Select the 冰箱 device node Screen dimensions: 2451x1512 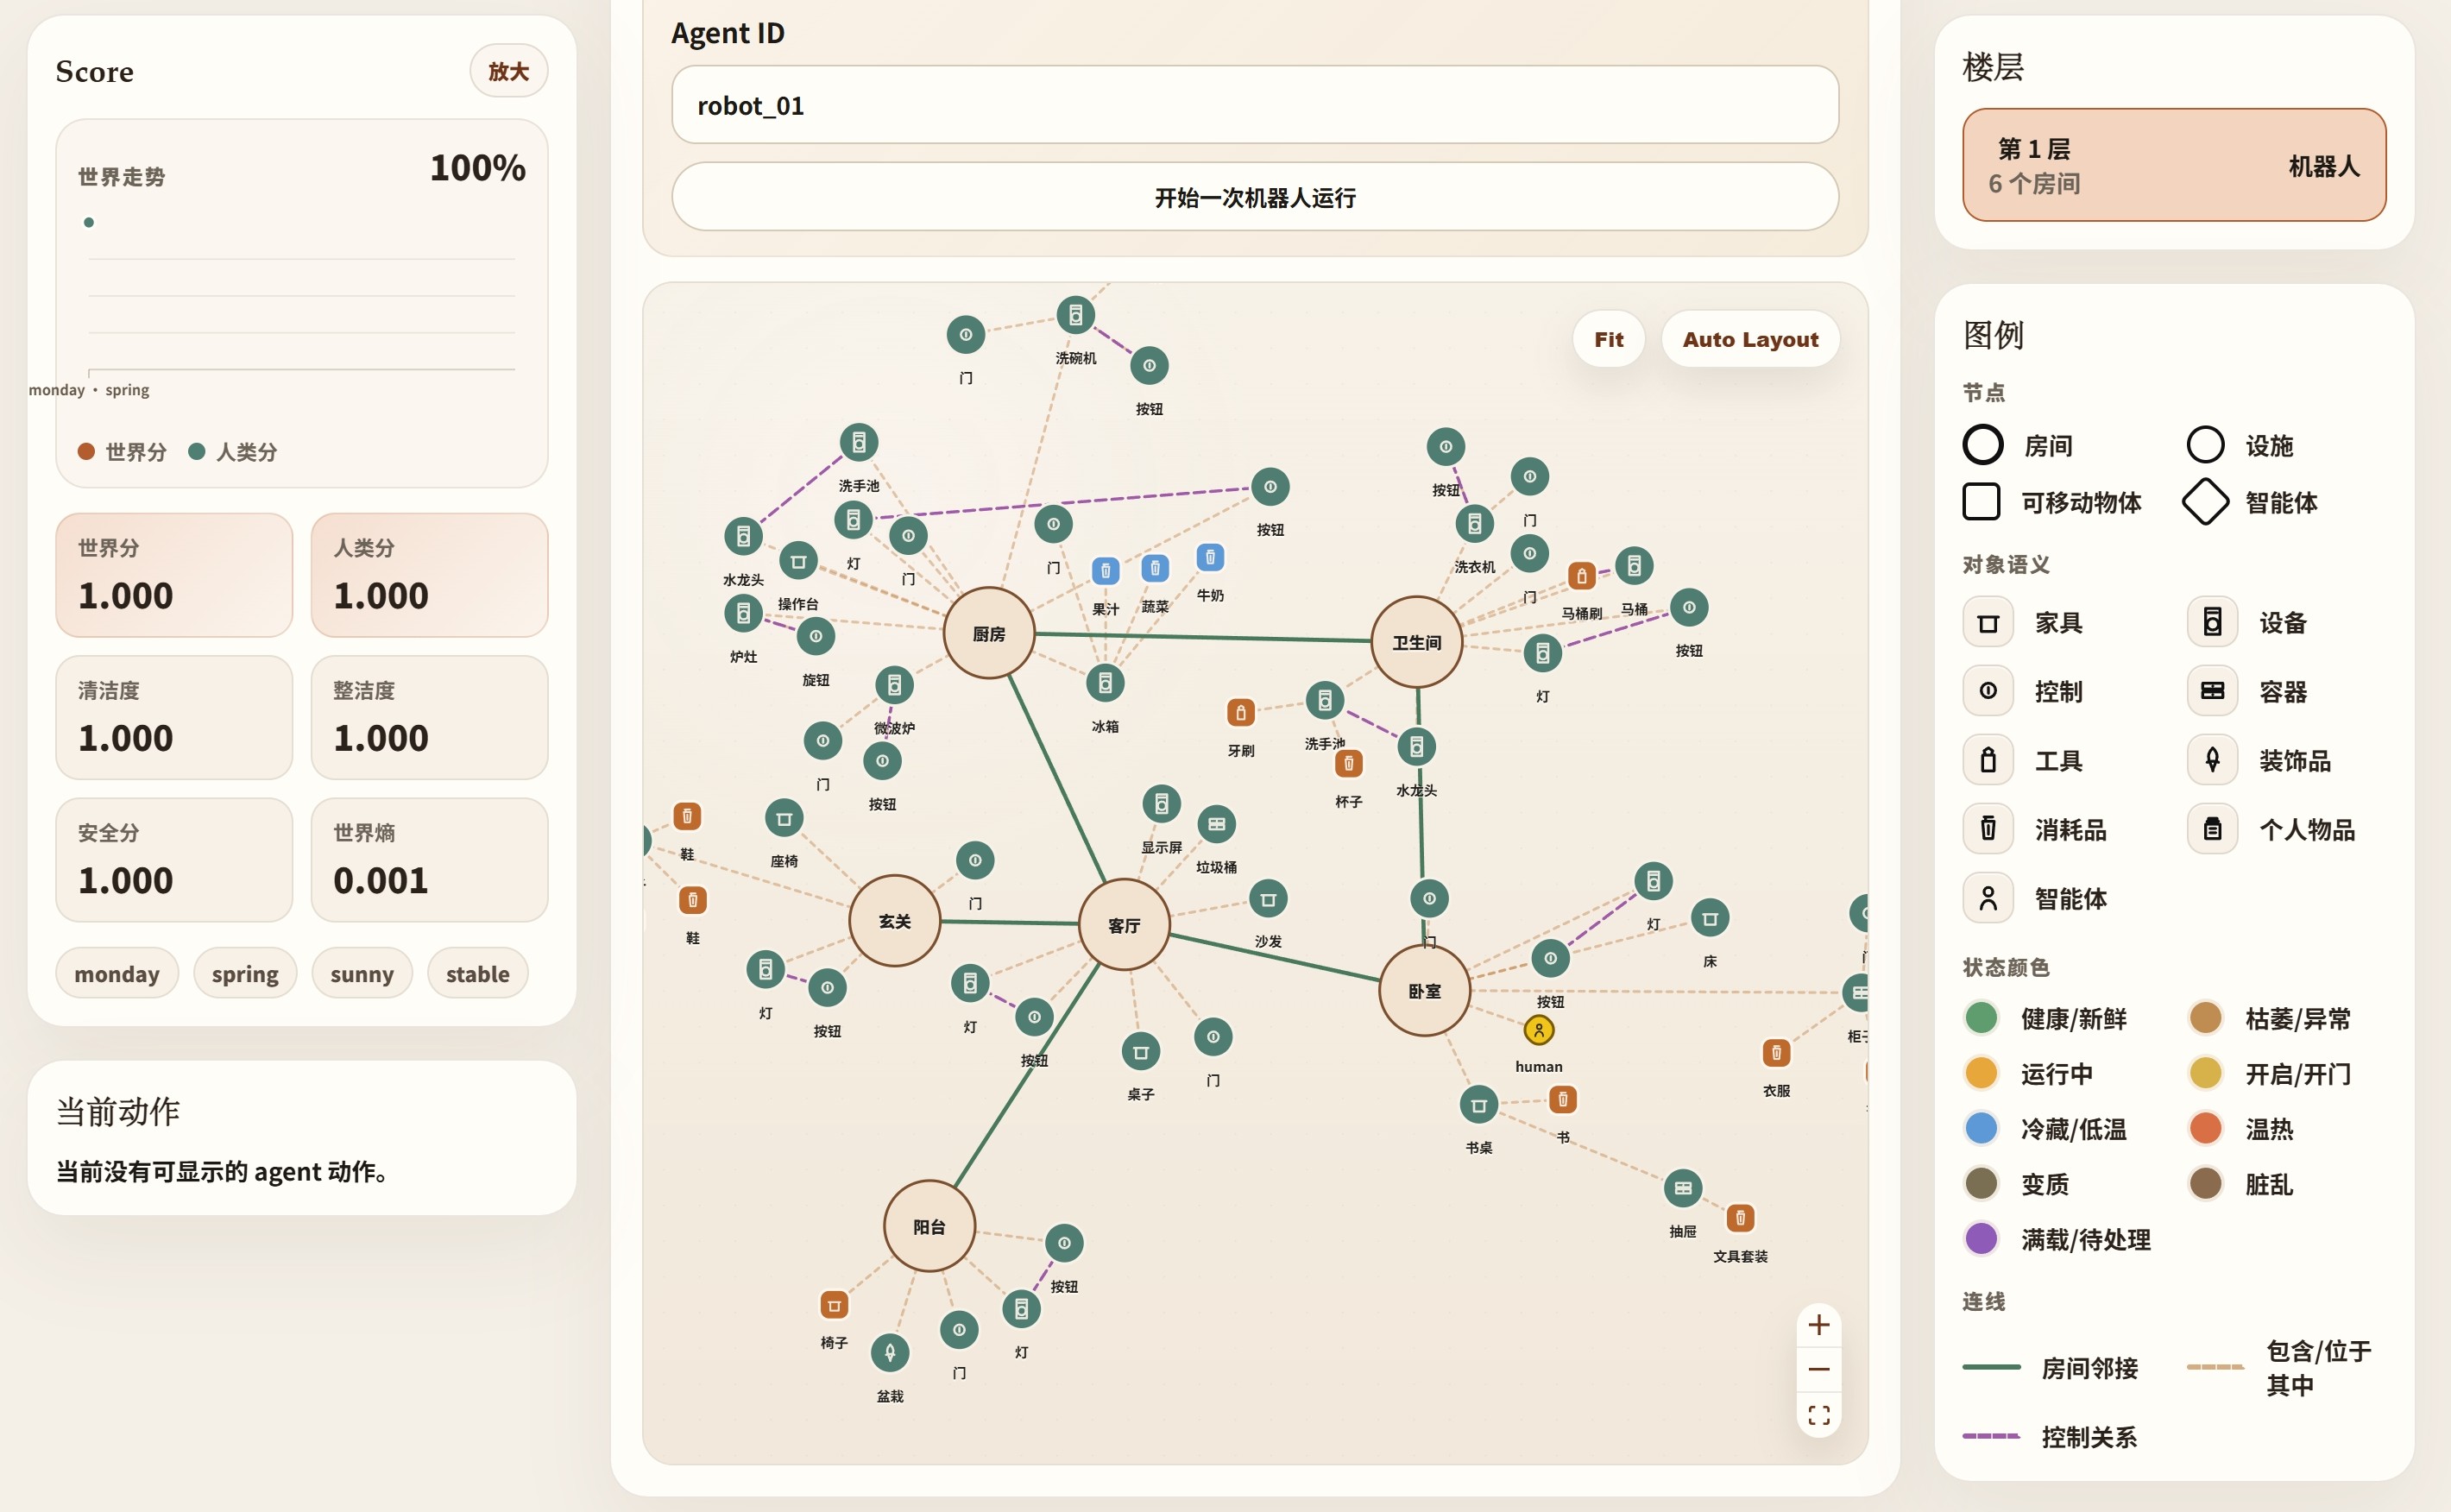coord(1105,683)
